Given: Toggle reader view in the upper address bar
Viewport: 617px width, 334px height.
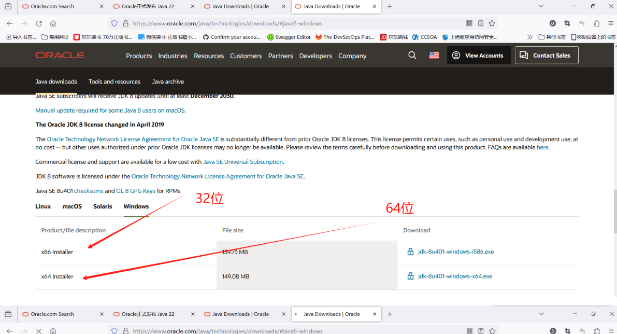Looking at the screenshot, I should click(x=480, y=24).
